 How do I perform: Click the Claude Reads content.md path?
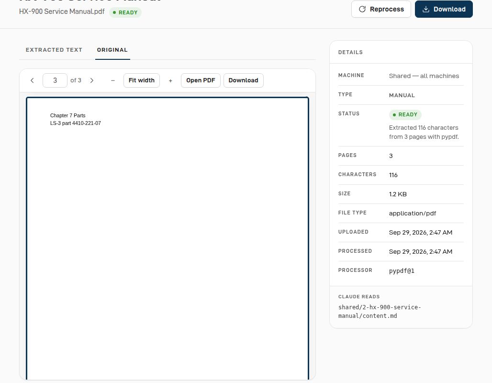380,311
